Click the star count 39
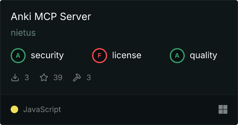The width and height of the screenshot is (238, 125). (58, 77)
